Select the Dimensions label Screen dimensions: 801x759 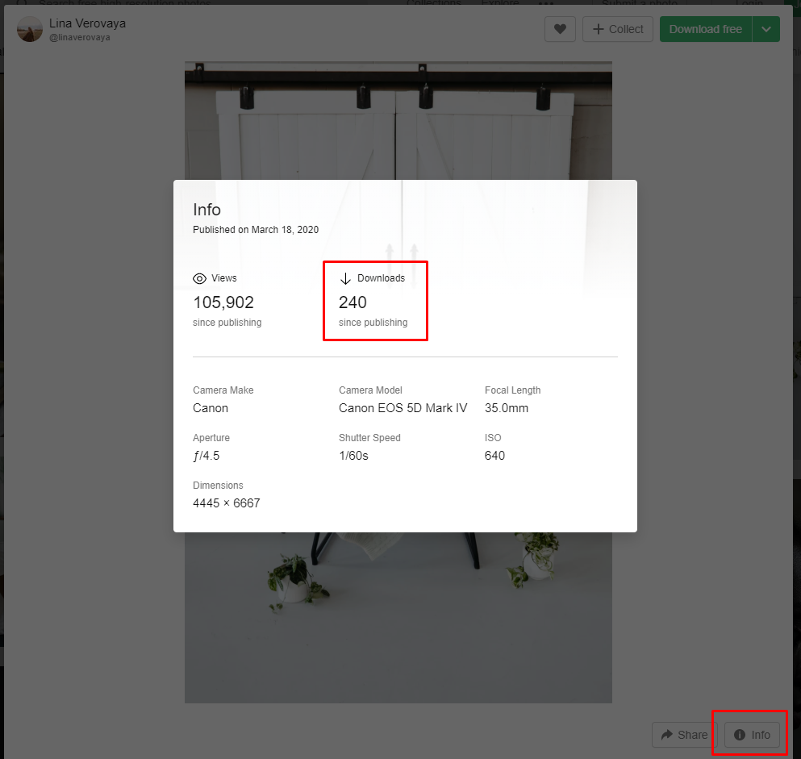click(x=218, y=486)
